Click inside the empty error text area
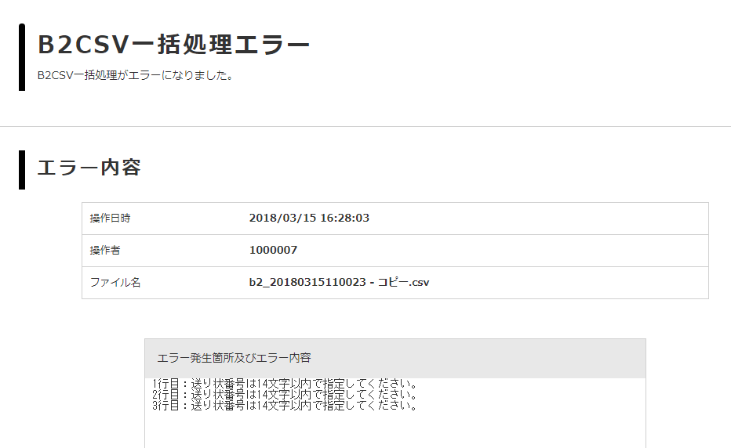Screen dimensions: 731x448 pyautogui.click(x=395, y=431)
